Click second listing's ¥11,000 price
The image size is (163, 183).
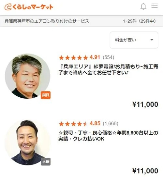click(145, 171)
